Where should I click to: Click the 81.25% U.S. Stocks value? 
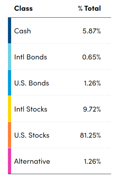click(90, 135)
